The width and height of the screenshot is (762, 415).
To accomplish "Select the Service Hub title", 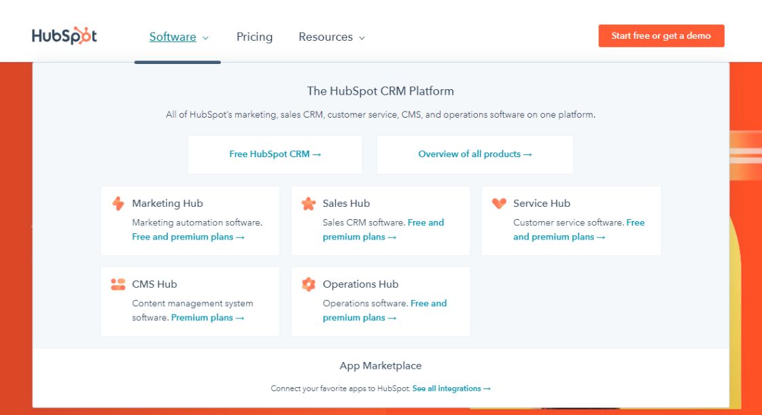I will pos(542,203).
